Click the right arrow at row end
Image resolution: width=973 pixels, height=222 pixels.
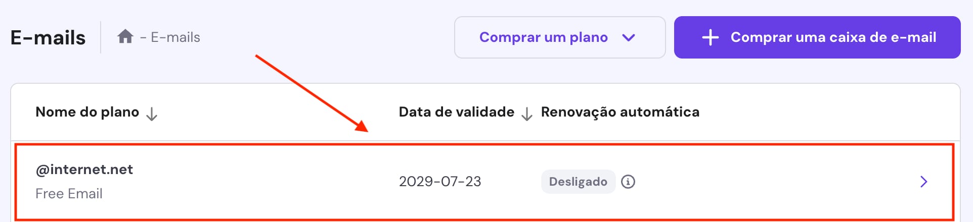(923, 182)
